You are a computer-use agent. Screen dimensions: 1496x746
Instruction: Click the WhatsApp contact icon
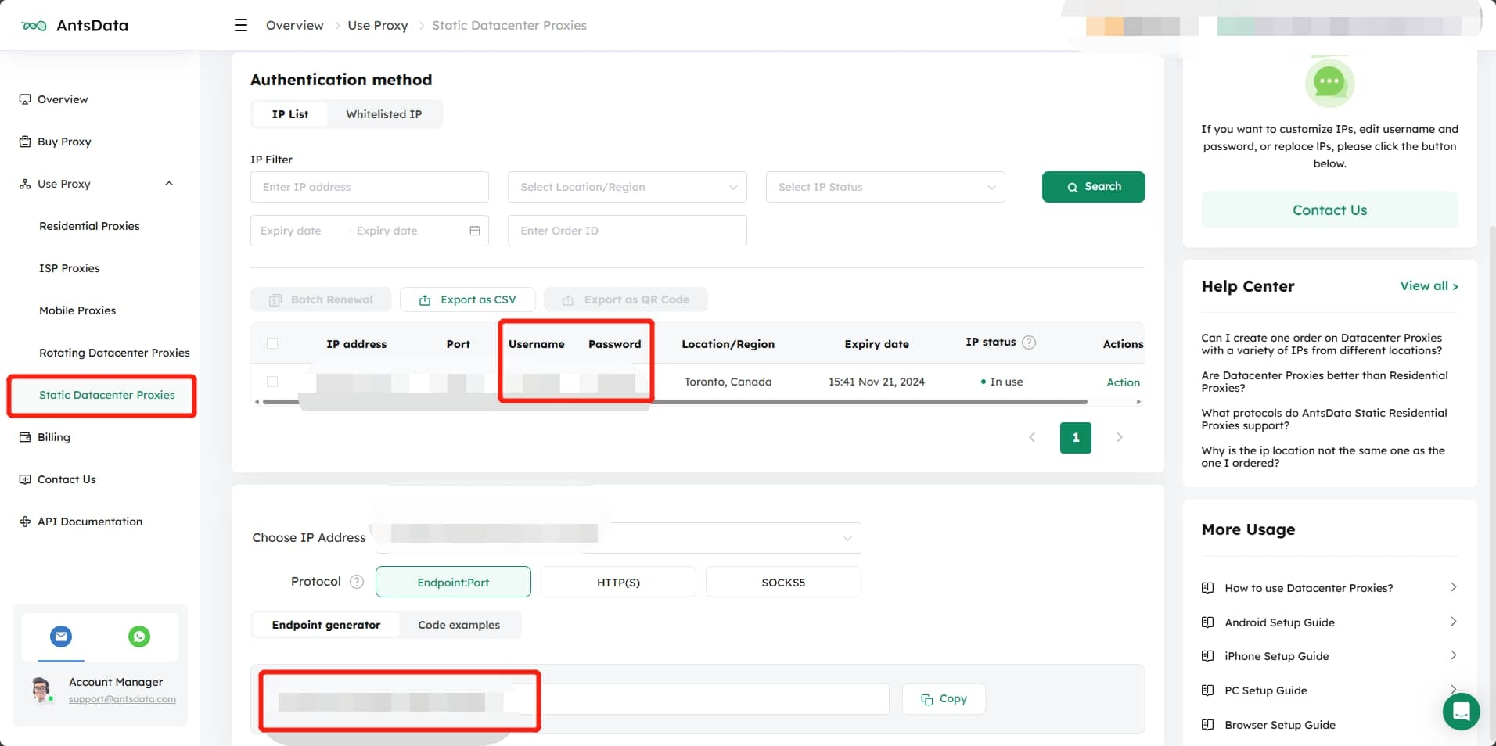(x=139, y=637)
